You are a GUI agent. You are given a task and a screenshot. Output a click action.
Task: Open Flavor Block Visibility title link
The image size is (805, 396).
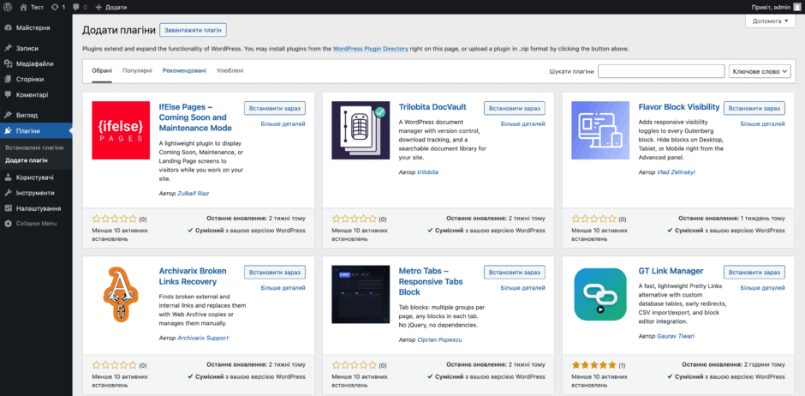point(679,107)
